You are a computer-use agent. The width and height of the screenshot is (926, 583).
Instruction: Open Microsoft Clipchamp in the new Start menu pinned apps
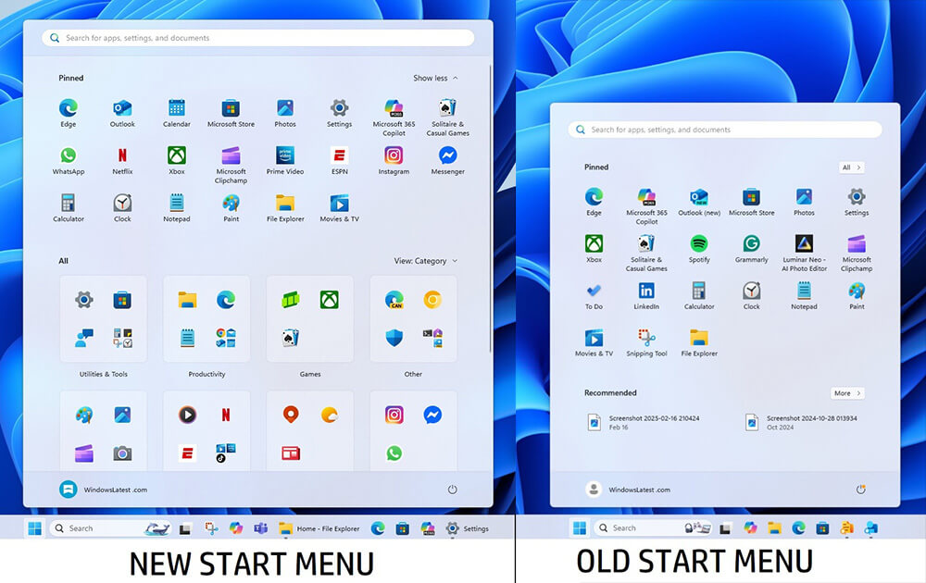click(x=231, y=165)
